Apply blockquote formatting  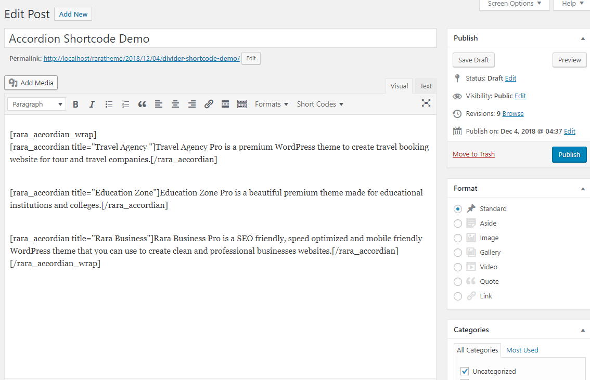(x=142, y=104)
